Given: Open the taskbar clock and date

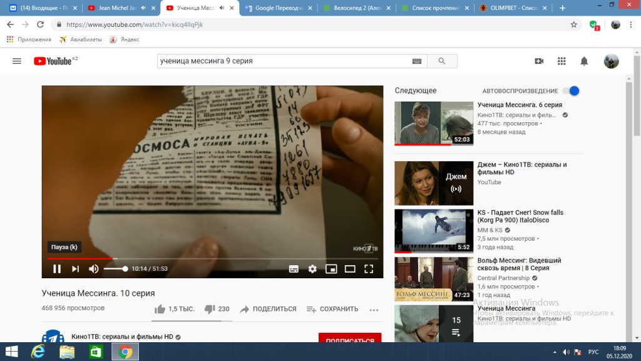Looking at the screenshot, I should (x=619, y=352).
